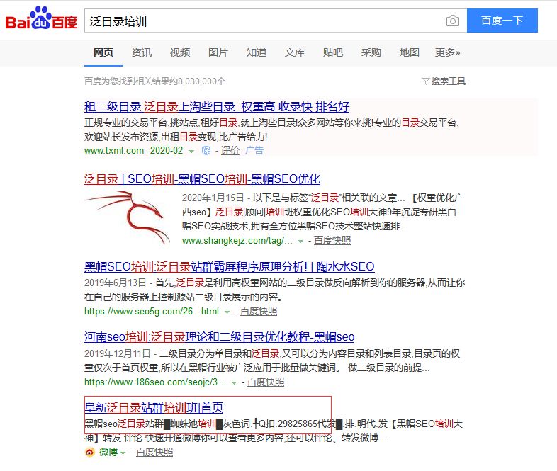Viewport: 557px width, 471px height.
Task: Click www.shangkejz.com/tag URL
Action: (237, 241)
